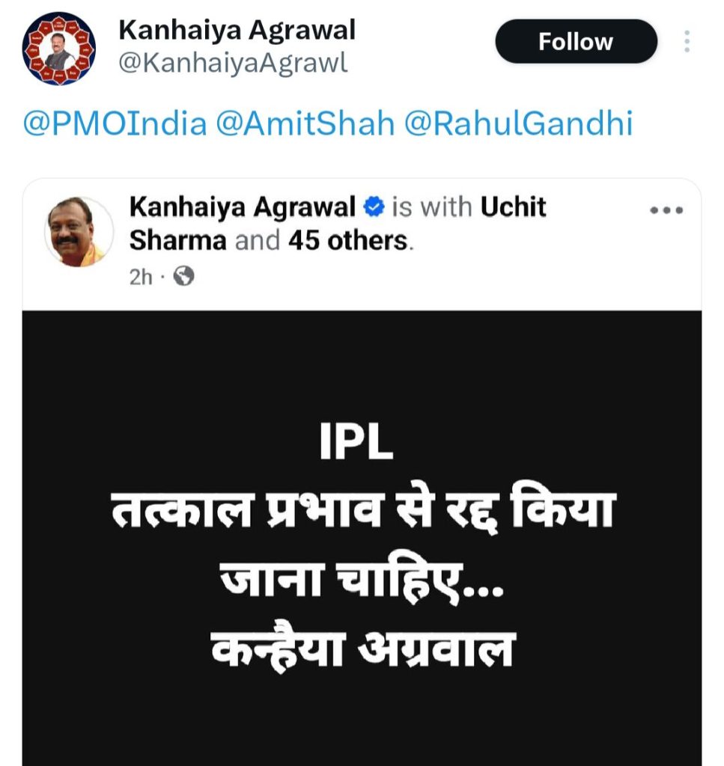
Task: Open the black IPL text image
Action: [x=362, y=538]
